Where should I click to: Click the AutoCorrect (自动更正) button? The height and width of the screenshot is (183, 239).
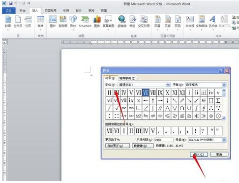click(118, 146)
